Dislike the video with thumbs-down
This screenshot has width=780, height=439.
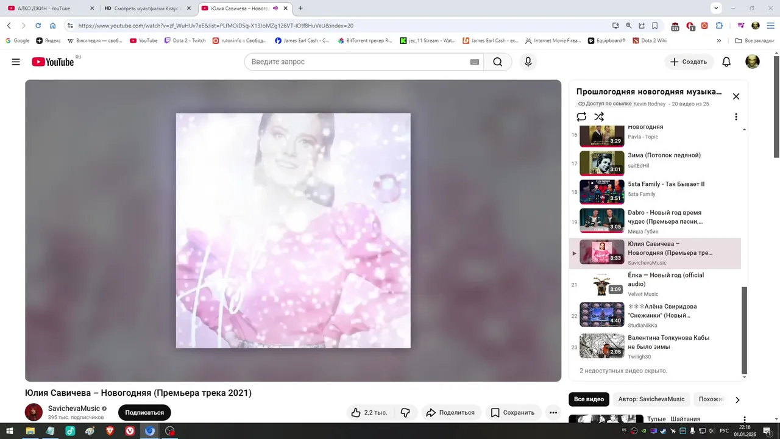point(405,413)
